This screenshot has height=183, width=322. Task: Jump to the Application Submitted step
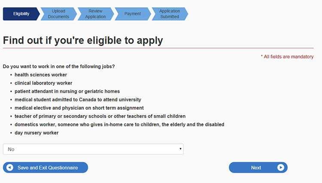(170, 14)
